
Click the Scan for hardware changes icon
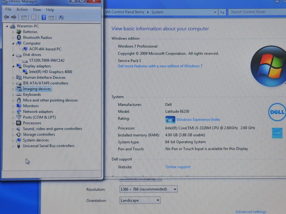(x=61, y=17)
